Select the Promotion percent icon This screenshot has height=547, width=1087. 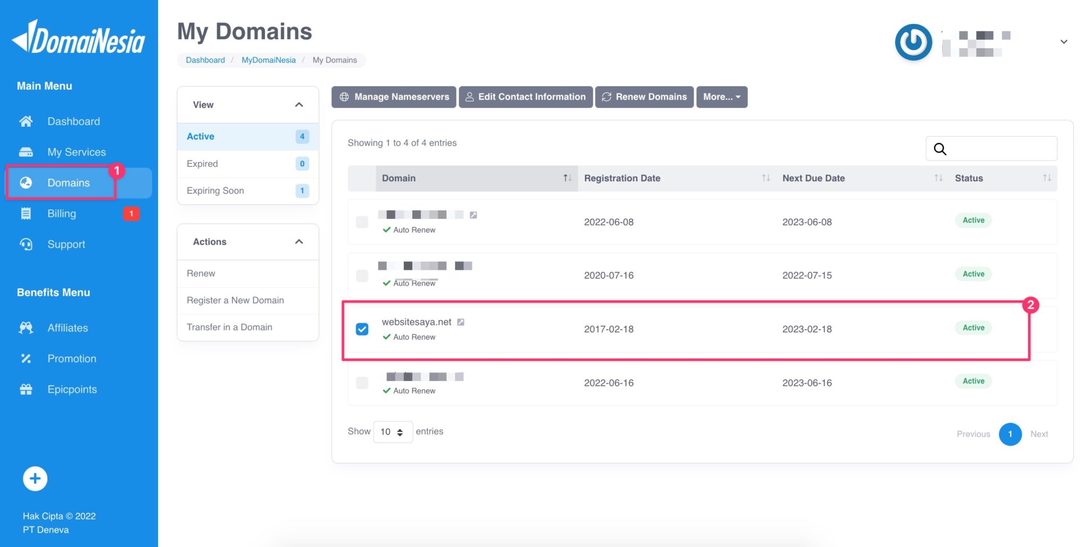click(x=25, y=358)
